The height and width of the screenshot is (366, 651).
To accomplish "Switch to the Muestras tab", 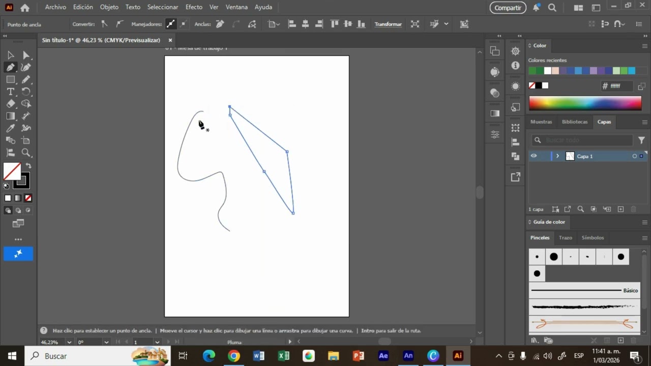I will click(541, 122).
